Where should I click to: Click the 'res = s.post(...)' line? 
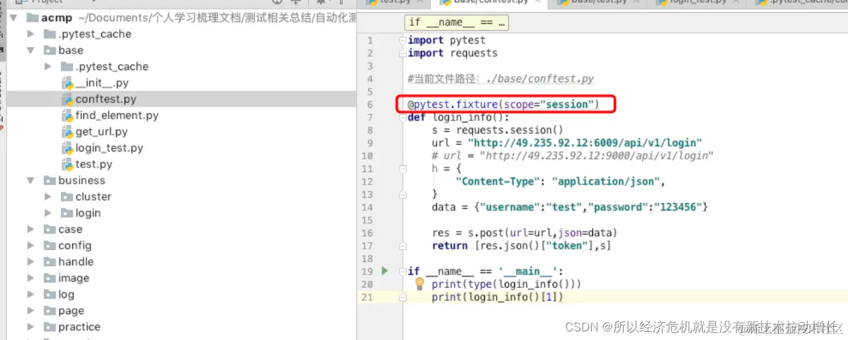[x=525, y=233]
